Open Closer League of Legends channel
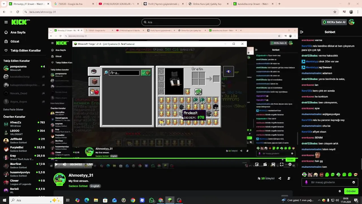The image size is (362, 204). click(24, 182)
